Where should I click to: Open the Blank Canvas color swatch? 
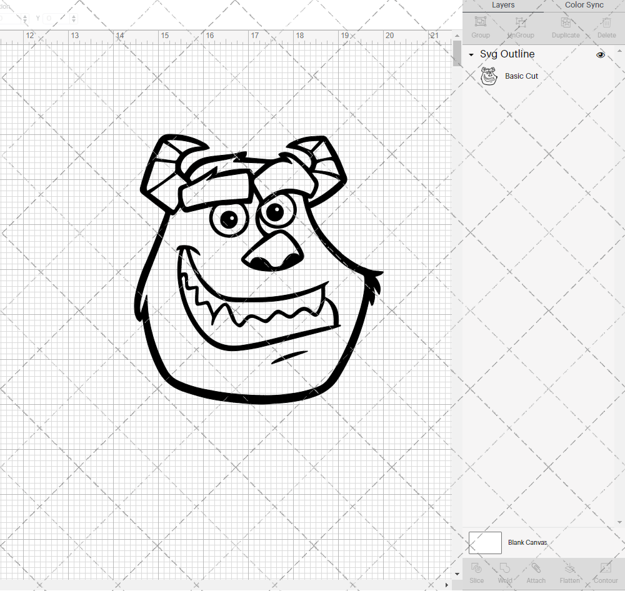point(485,542)
